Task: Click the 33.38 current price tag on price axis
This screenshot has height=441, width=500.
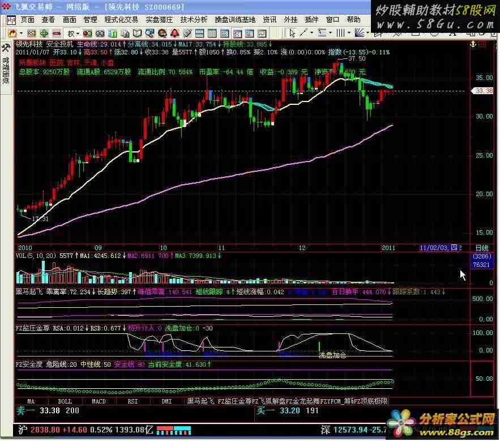Action: tap(483, 91)
